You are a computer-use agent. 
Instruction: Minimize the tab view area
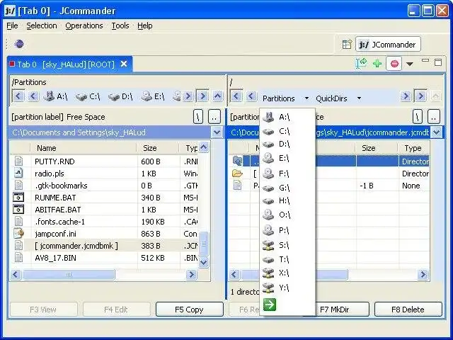[x=425, y=61]
